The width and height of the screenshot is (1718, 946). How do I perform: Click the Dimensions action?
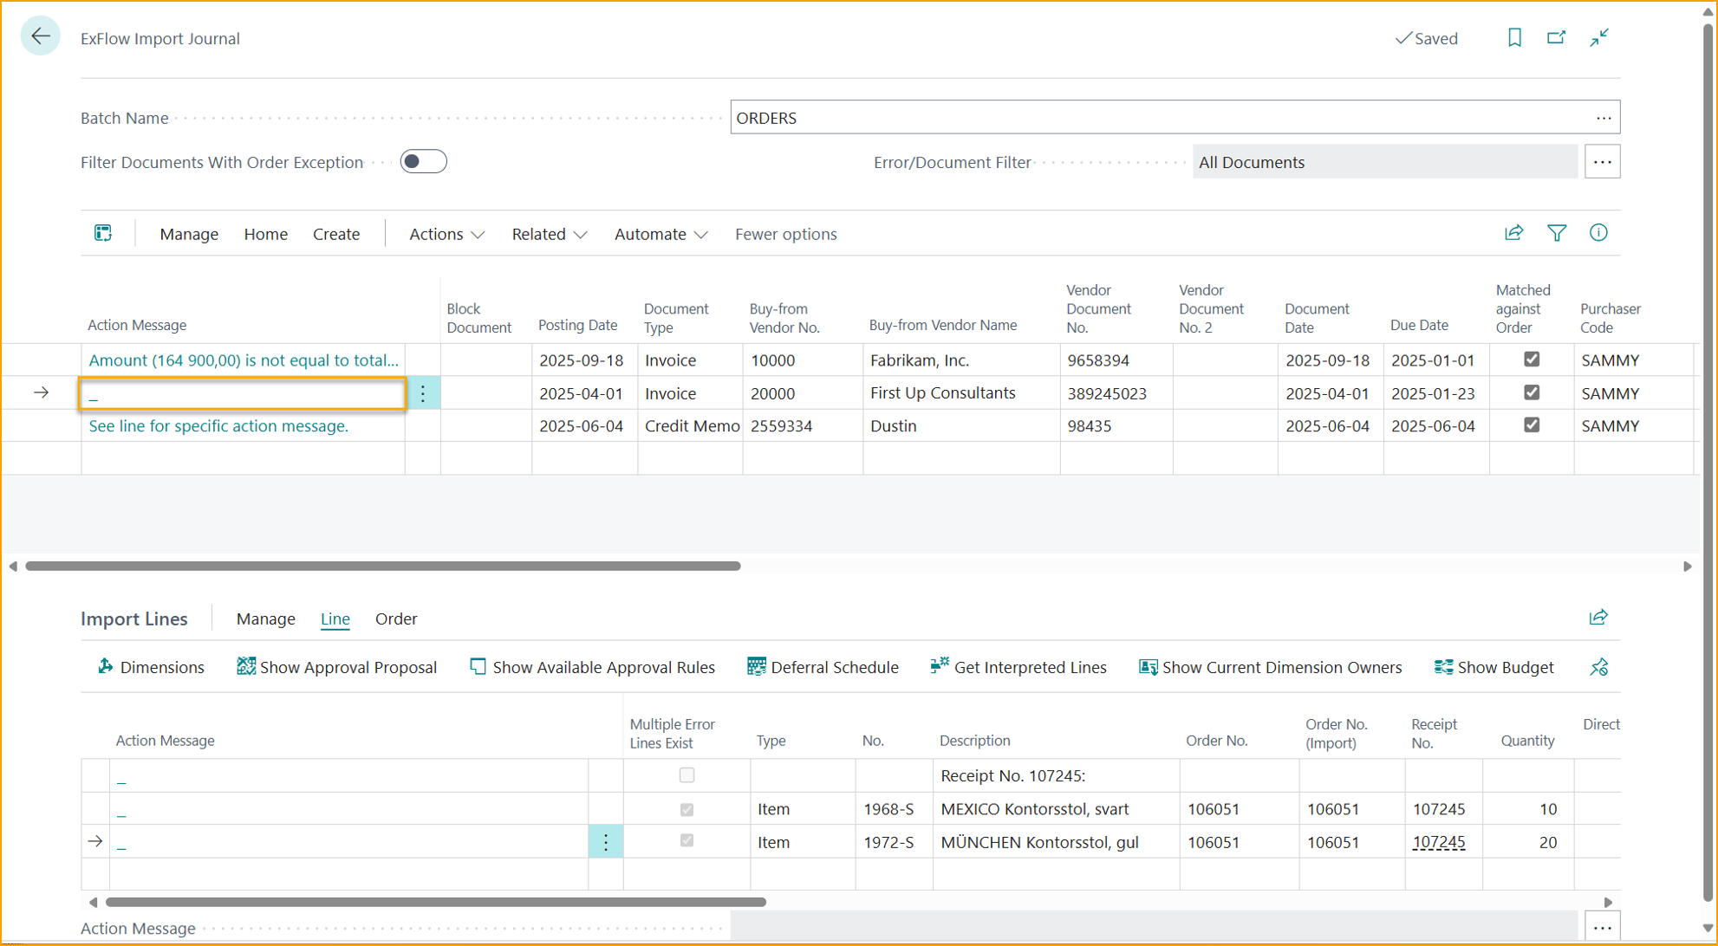tap(151, 667)
